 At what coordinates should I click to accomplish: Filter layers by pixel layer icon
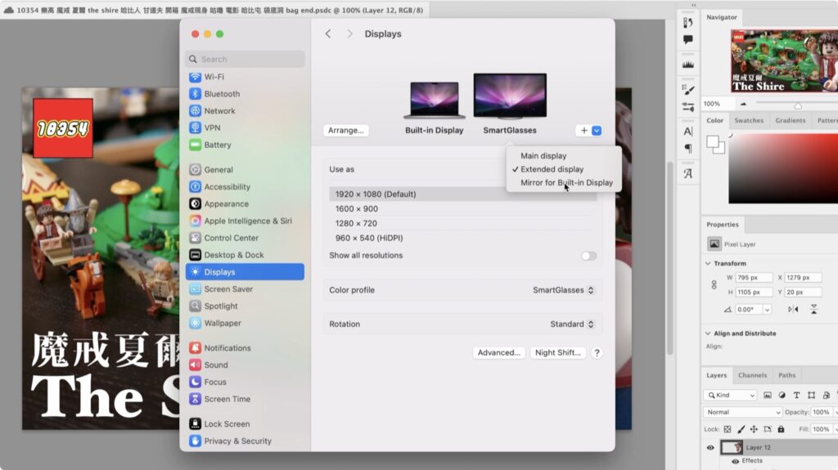click(x=768, y=396)
